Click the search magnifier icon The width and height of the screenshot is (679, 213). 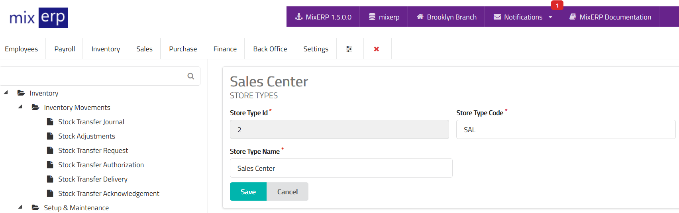191,76
